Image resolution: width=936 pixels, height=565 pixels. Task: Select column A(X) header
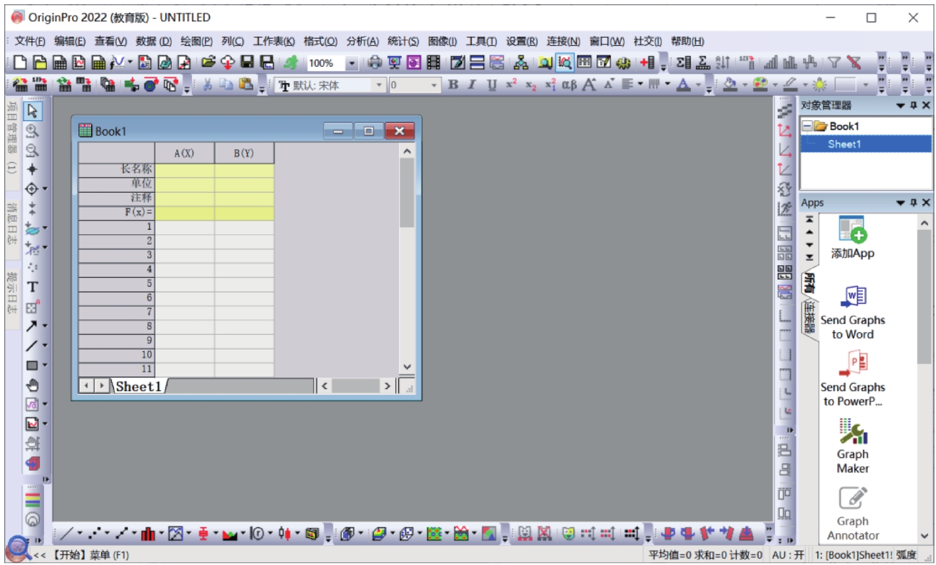pos(184,153)
